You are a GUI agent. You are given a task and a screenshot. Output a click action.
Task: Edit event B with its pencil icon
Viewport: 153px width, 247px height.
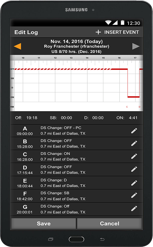coord(134,144)
